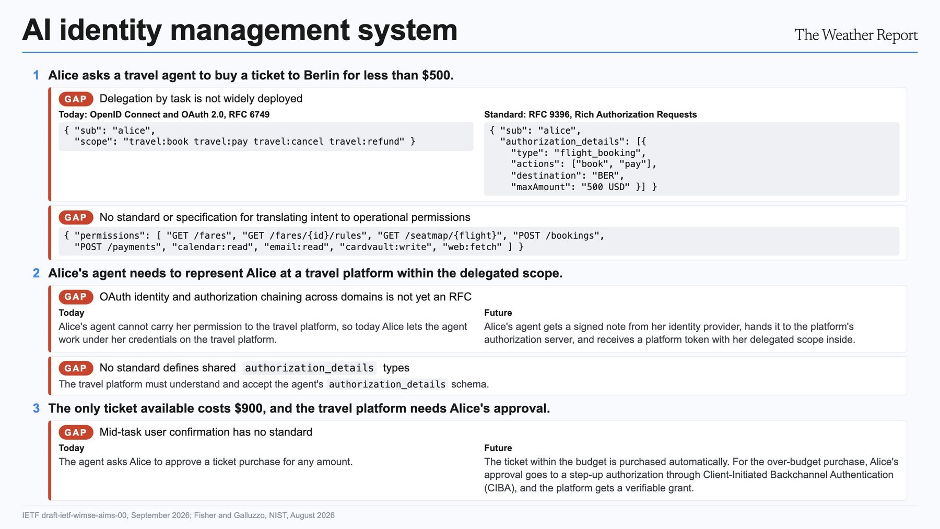Click the "destination": "BER" code line

(567, 175)
